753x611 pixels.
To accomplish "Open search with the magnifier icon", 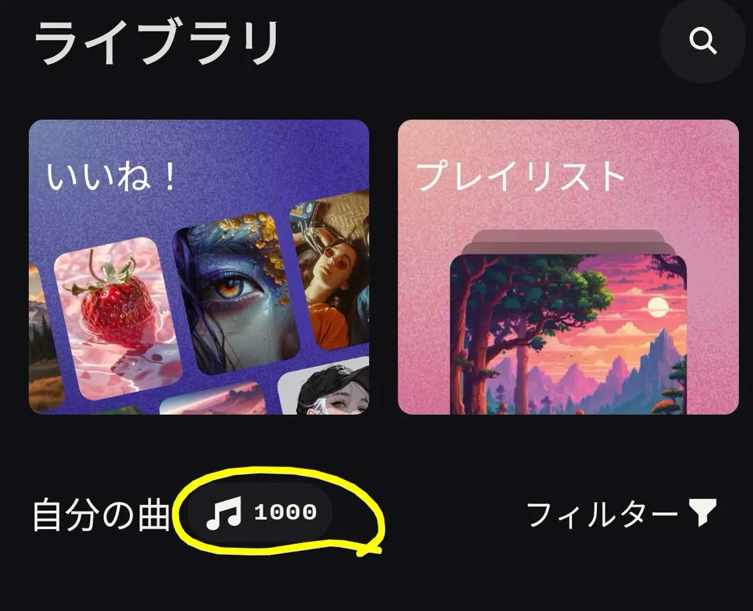I will click(703, 41).
